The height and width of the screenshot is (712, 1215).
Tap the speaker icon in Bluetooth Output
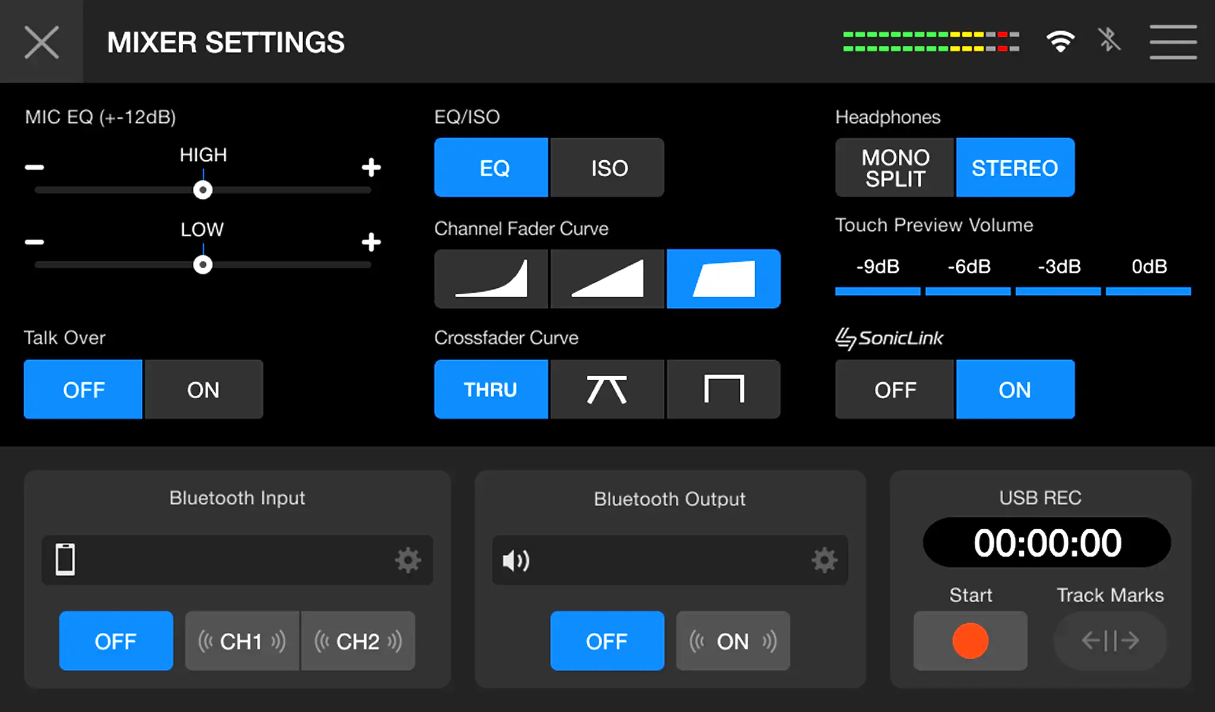(516, 560)
